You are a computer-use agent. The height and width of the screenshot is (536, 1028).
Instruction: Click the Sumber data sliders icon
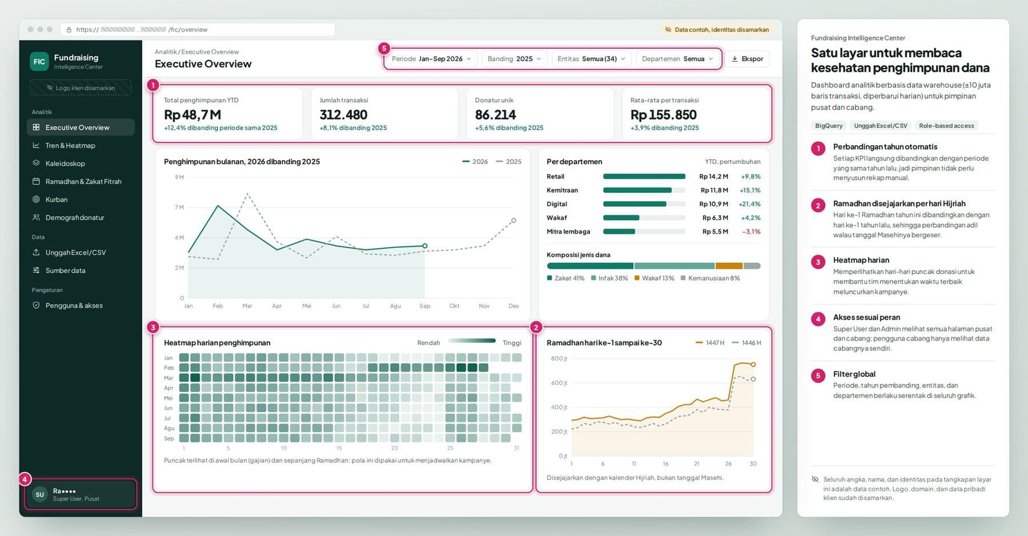coord(36,270)
